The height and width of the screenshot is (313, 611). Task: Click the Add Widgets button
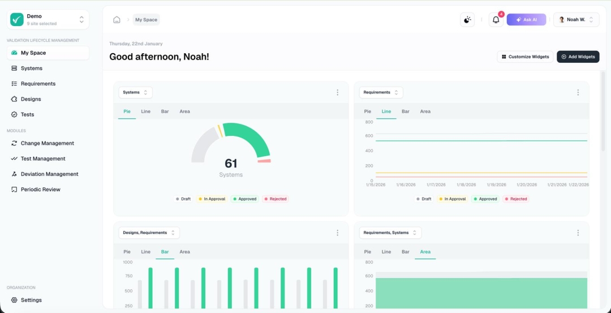(x=578, y=57)
